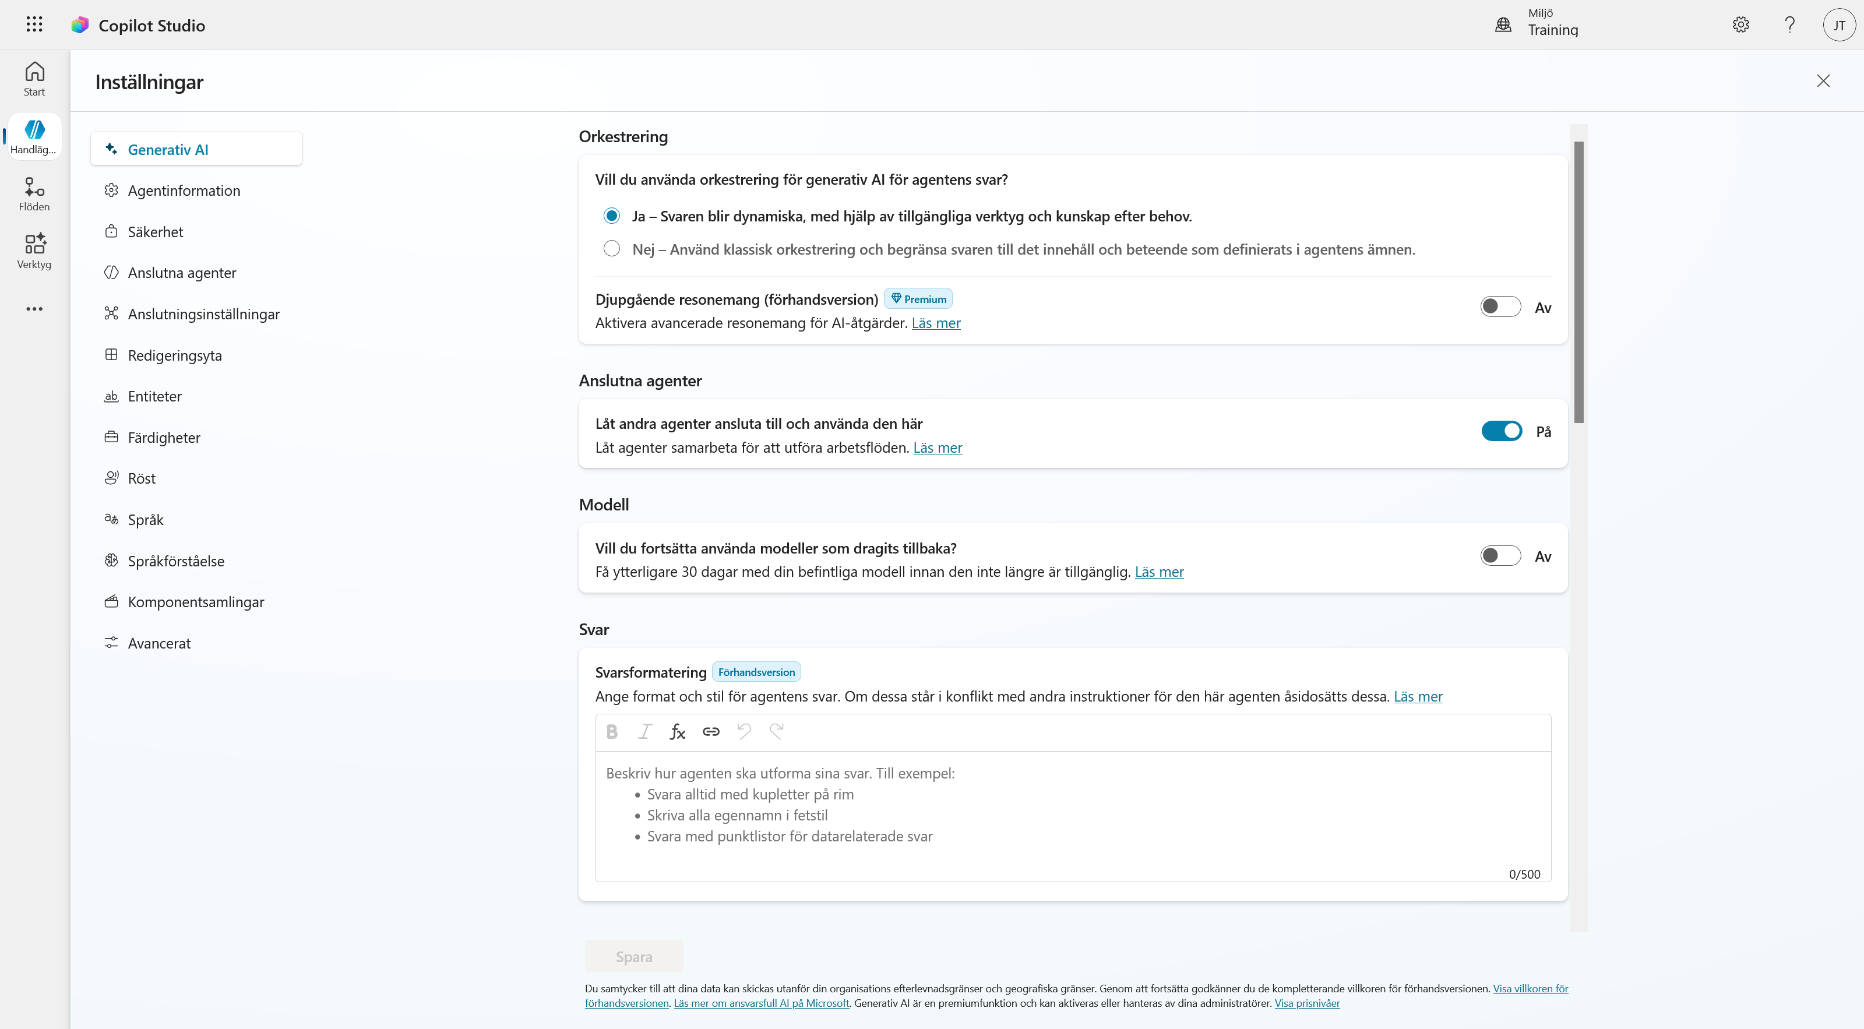Open the JT account avatar

(x=1839, y=24)
